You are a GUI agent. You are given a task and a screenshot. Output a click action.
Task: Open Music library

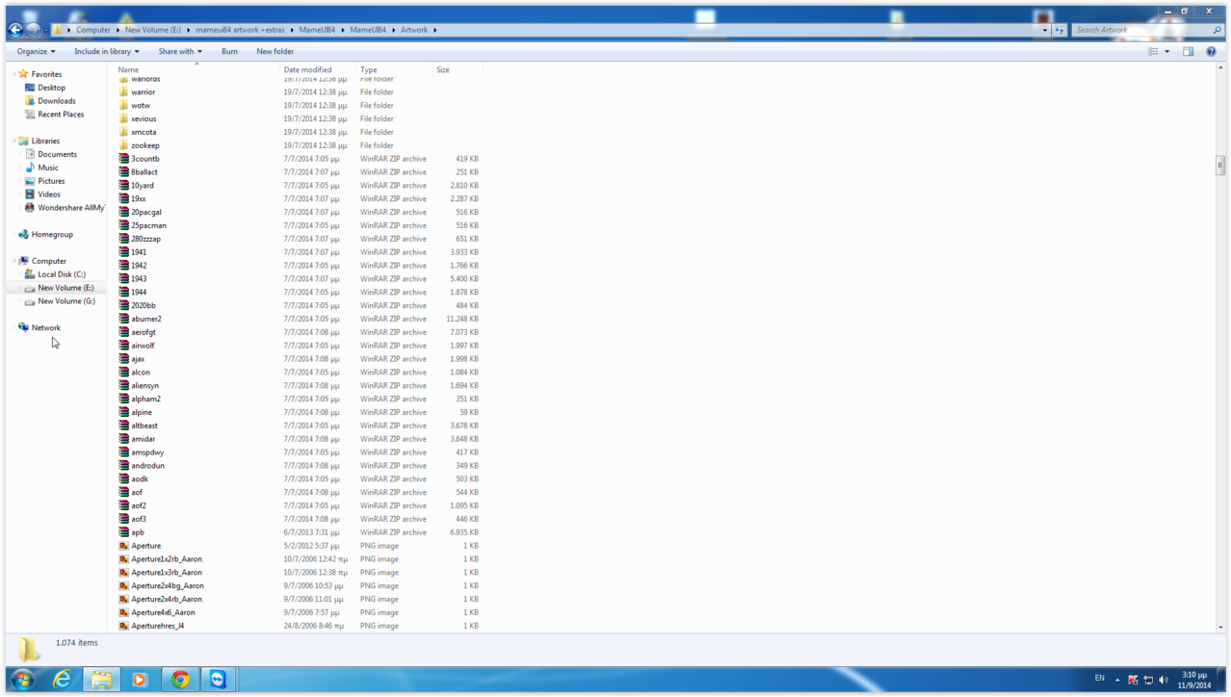(48, 168)
